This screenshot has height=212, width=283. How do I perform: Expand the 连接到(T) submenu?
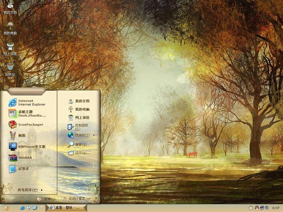coord(81,135)
